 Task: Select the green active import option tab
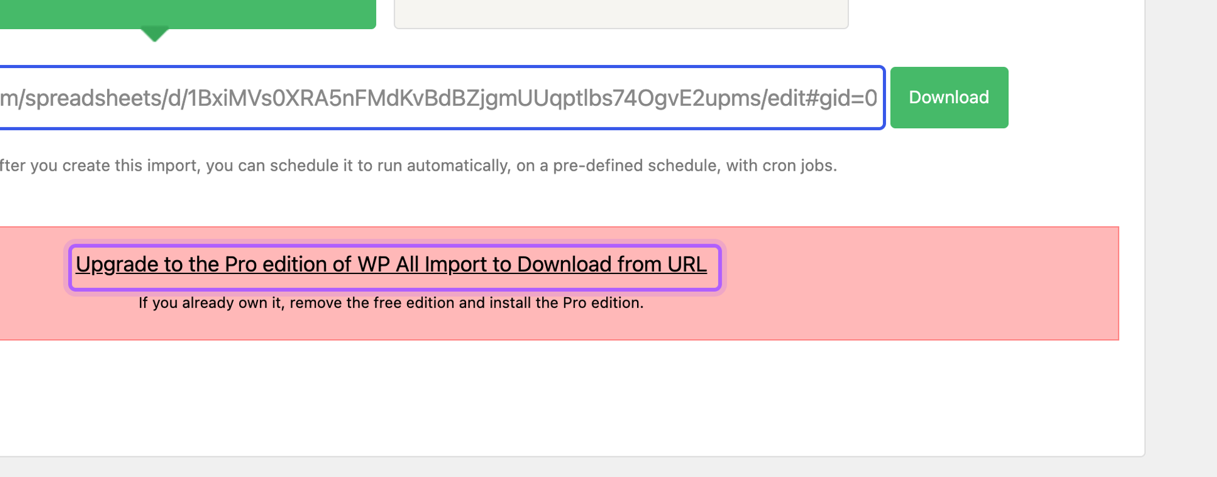[188, 13]
